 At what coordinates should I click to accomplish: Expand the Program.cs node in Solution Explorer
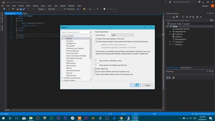(170, 42)
